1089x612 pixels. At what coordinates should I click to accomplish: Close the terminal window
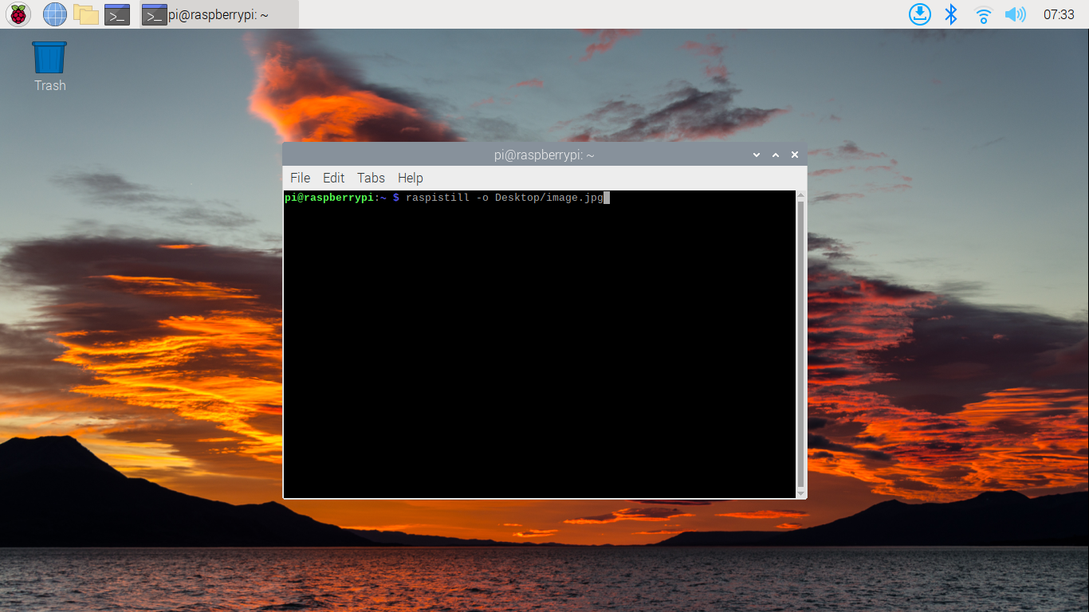(x=795, y=155)
